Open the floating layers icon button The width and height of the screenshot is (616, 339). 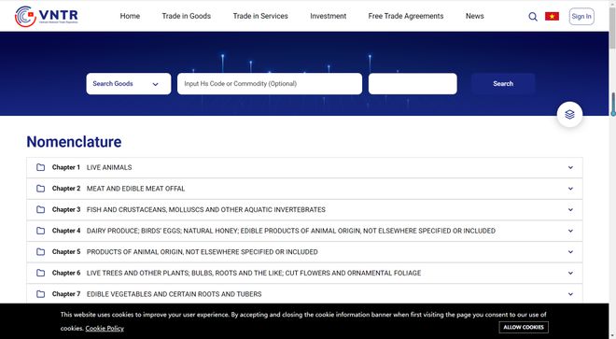point(569,115)
